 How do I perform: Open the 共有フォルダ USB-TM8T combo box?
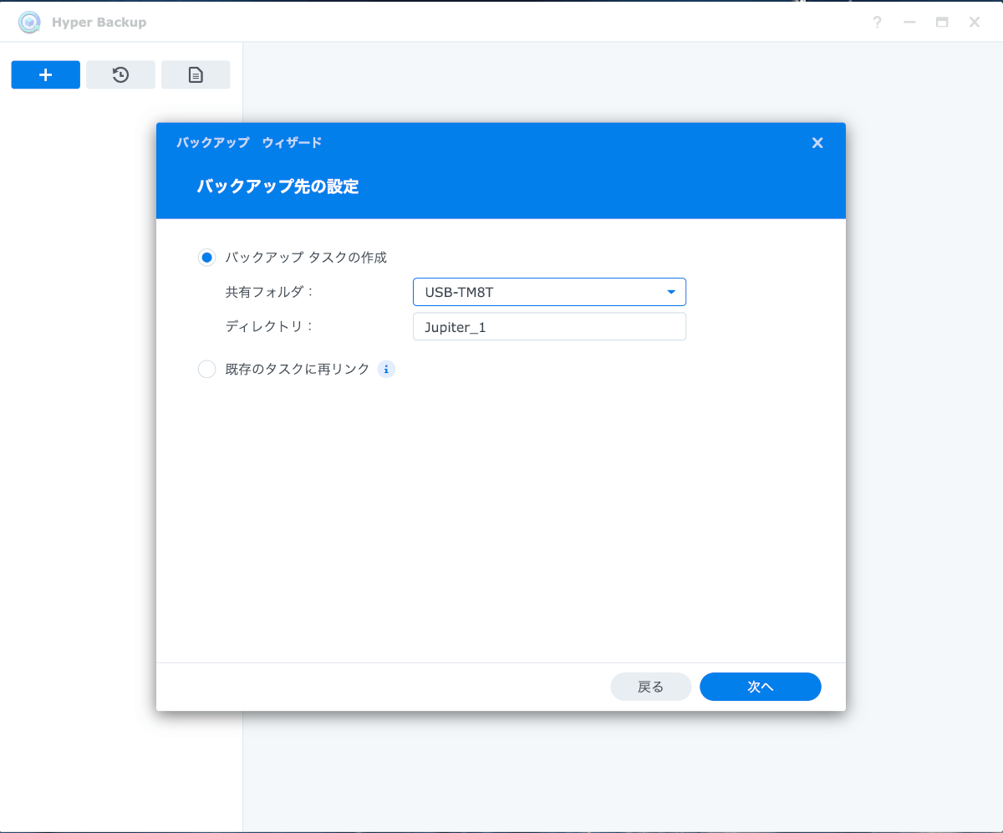point(549,292)
